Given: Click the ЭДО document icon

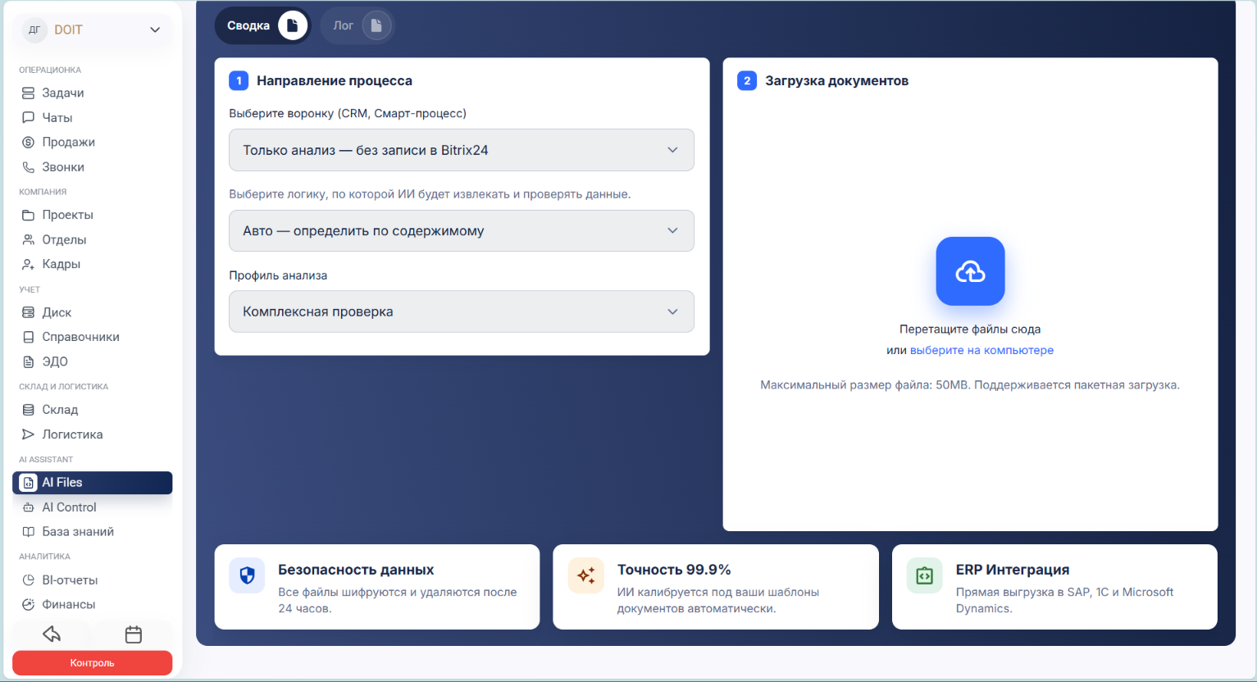Looking at the screenshot, I should [x=28, y=361].
